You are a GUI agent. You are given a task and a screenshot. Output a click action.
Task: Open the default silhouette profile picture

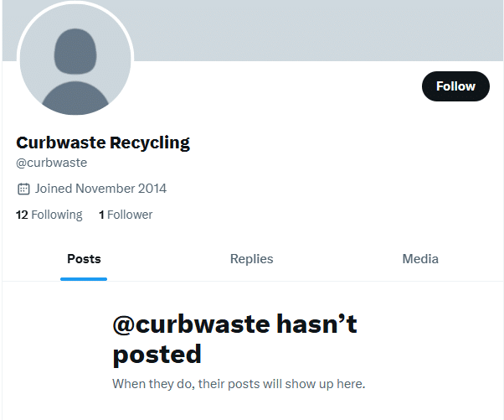75,59
